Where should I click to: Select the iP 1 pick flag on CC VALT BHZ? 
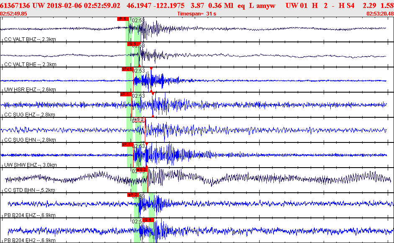tap(123, 19)
